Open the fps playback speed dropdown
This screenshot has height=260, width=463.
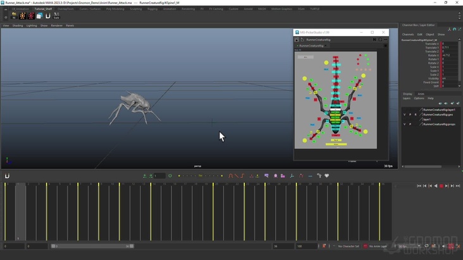408,246
